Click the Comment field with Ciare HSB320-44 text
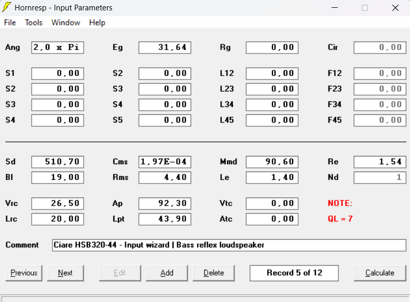This screenshot has height=302, width=410. pos(229,245)
